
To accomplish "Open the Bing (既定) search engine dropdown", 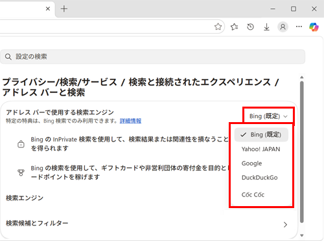I will pos(268,116).
